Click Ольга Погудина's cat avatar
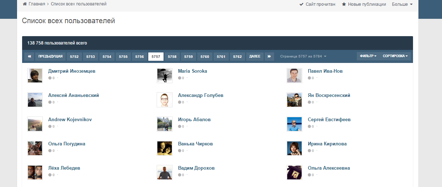 point(35,148)
